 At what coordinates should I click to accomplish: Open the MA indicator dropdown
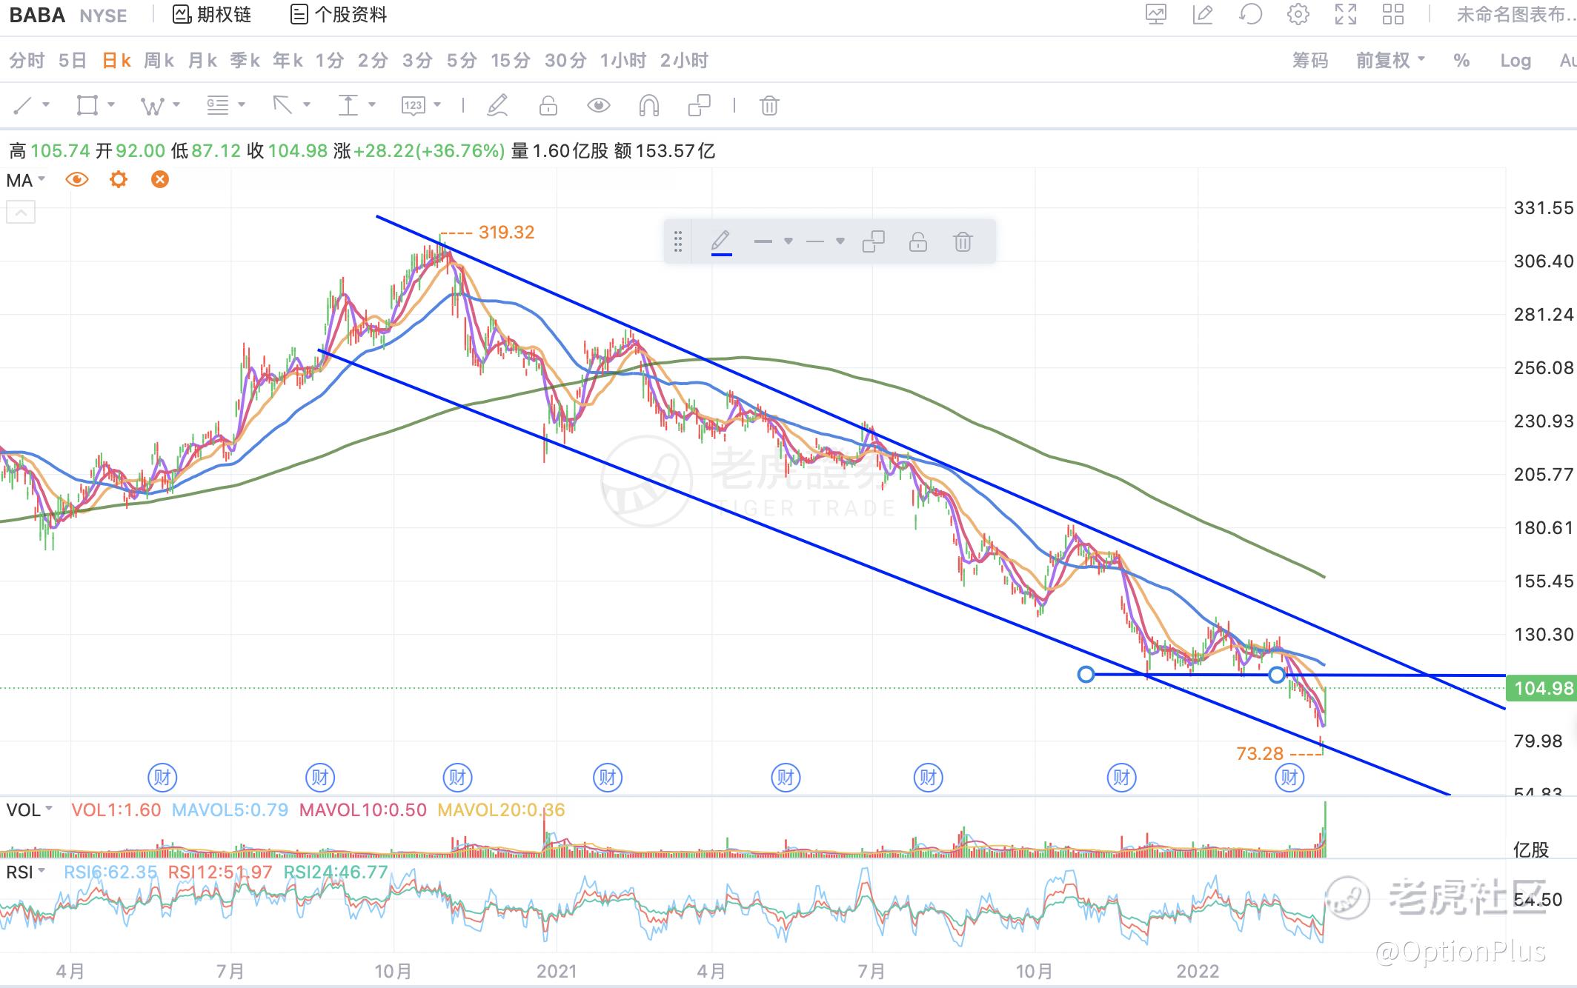tap(26, 180)
